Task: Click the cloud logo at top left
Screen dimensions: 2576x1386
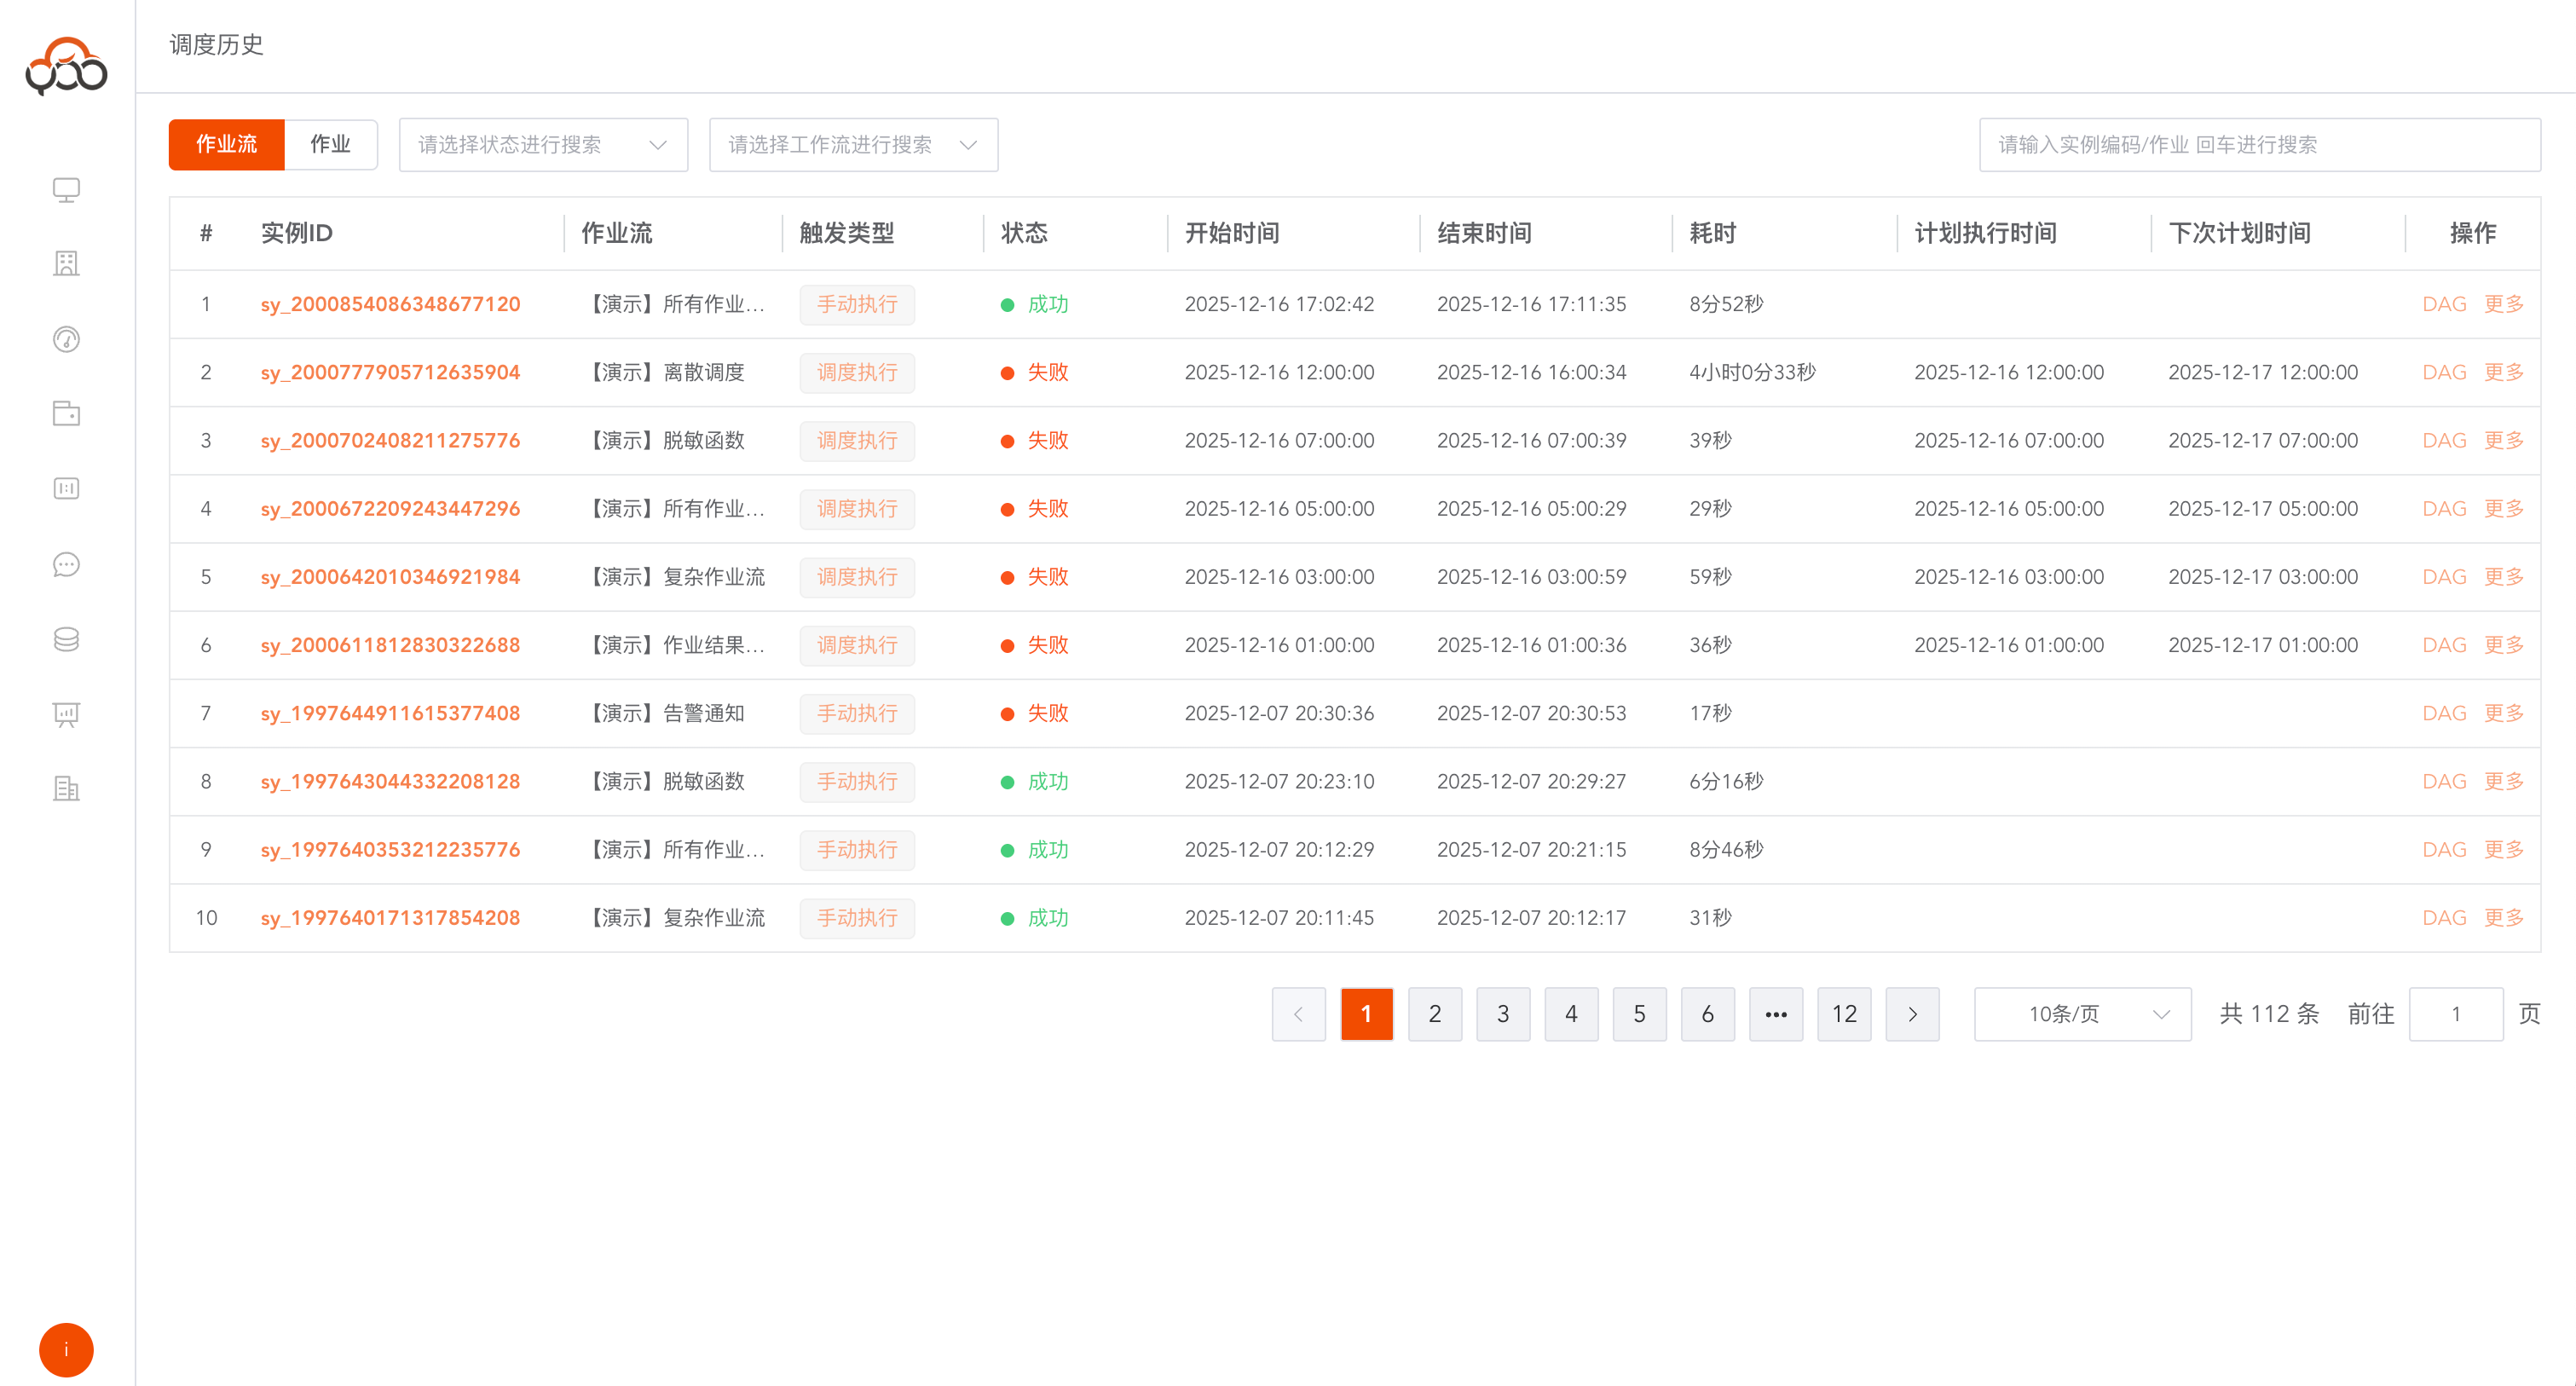Action: tap(66, 66)
